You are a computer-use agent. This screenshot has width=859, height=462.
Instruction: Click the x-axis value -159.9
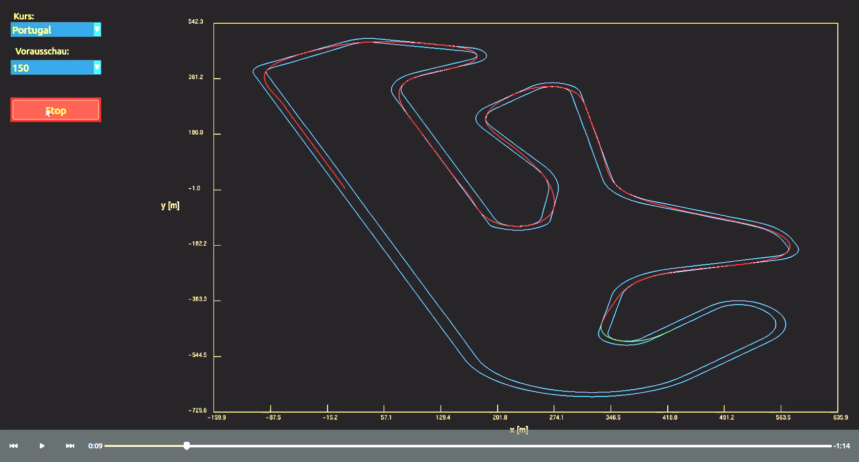(x=217, y=418)
